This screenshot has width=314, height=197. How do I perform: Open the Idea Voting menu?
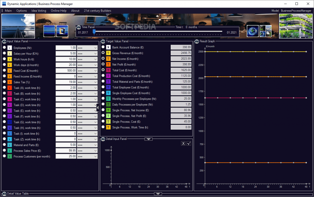39,11
